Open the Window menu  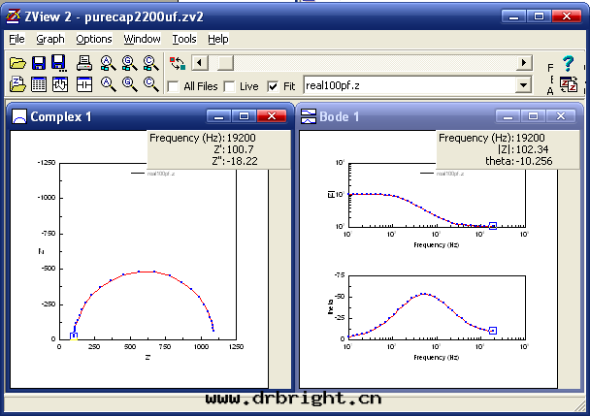tap(143, 39)
